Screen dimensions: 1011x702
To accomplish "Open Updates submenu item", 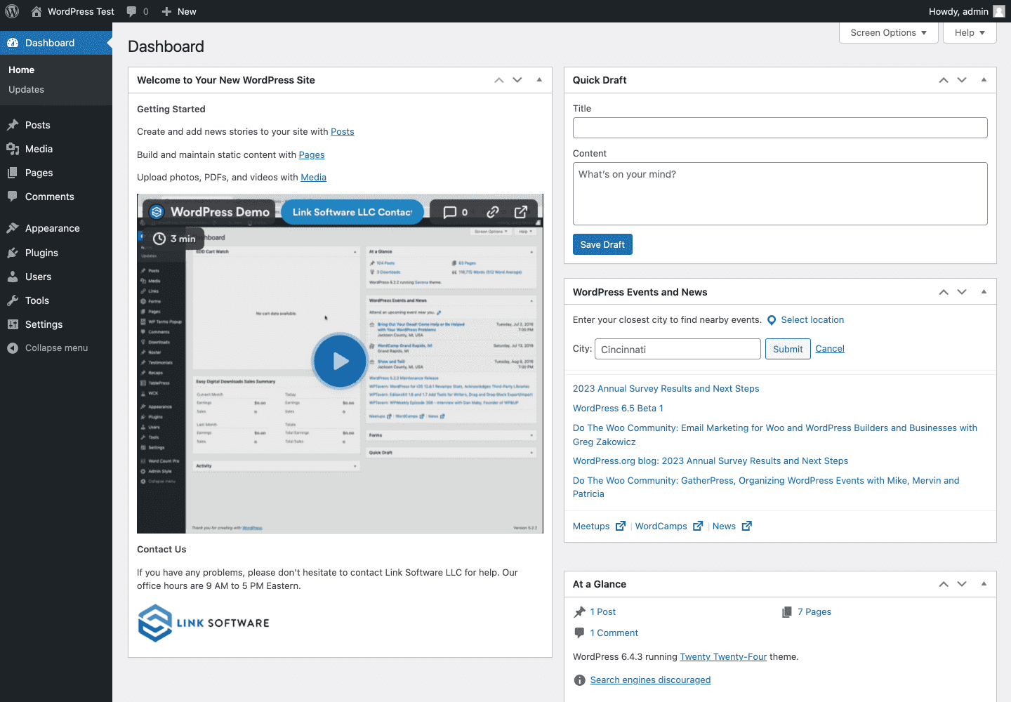I will coord(27,90).
